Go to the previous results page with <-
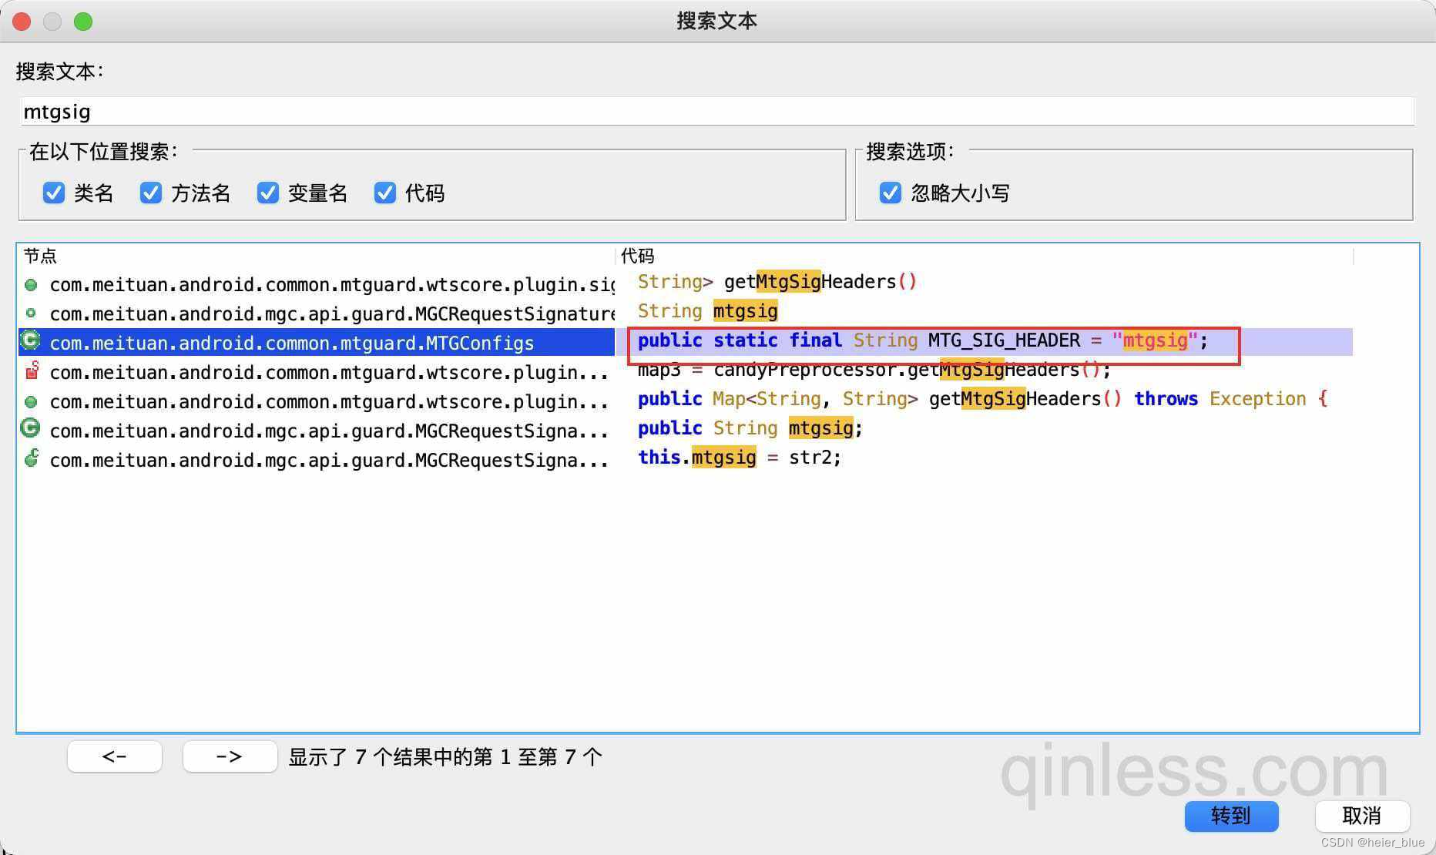The width and height of the screenshot is (1436, 855). click(115, 756)
